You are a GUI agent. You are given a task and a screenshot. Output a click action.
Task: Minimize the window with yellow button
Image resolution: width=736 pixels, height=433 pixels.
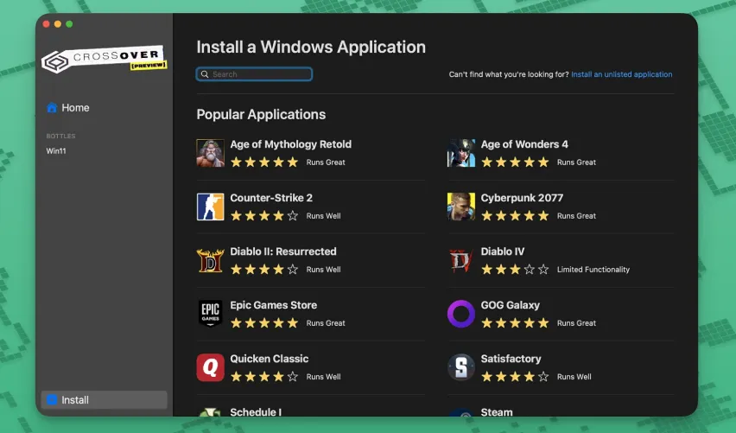pos(58,24)
